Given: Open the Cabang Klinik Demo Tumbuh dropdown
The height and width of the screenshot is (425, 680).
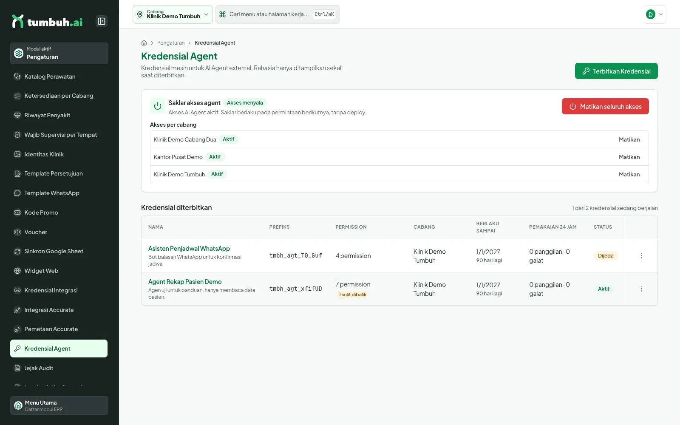Looking at the screenshot, I should [173, 14].
